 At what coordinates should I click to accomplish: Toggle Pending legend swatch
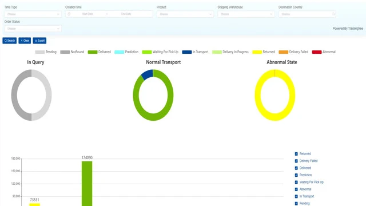pos(40,52)
